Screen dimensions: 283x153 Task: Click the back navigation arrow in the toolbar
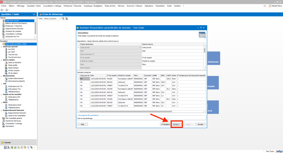pos(2,10)
